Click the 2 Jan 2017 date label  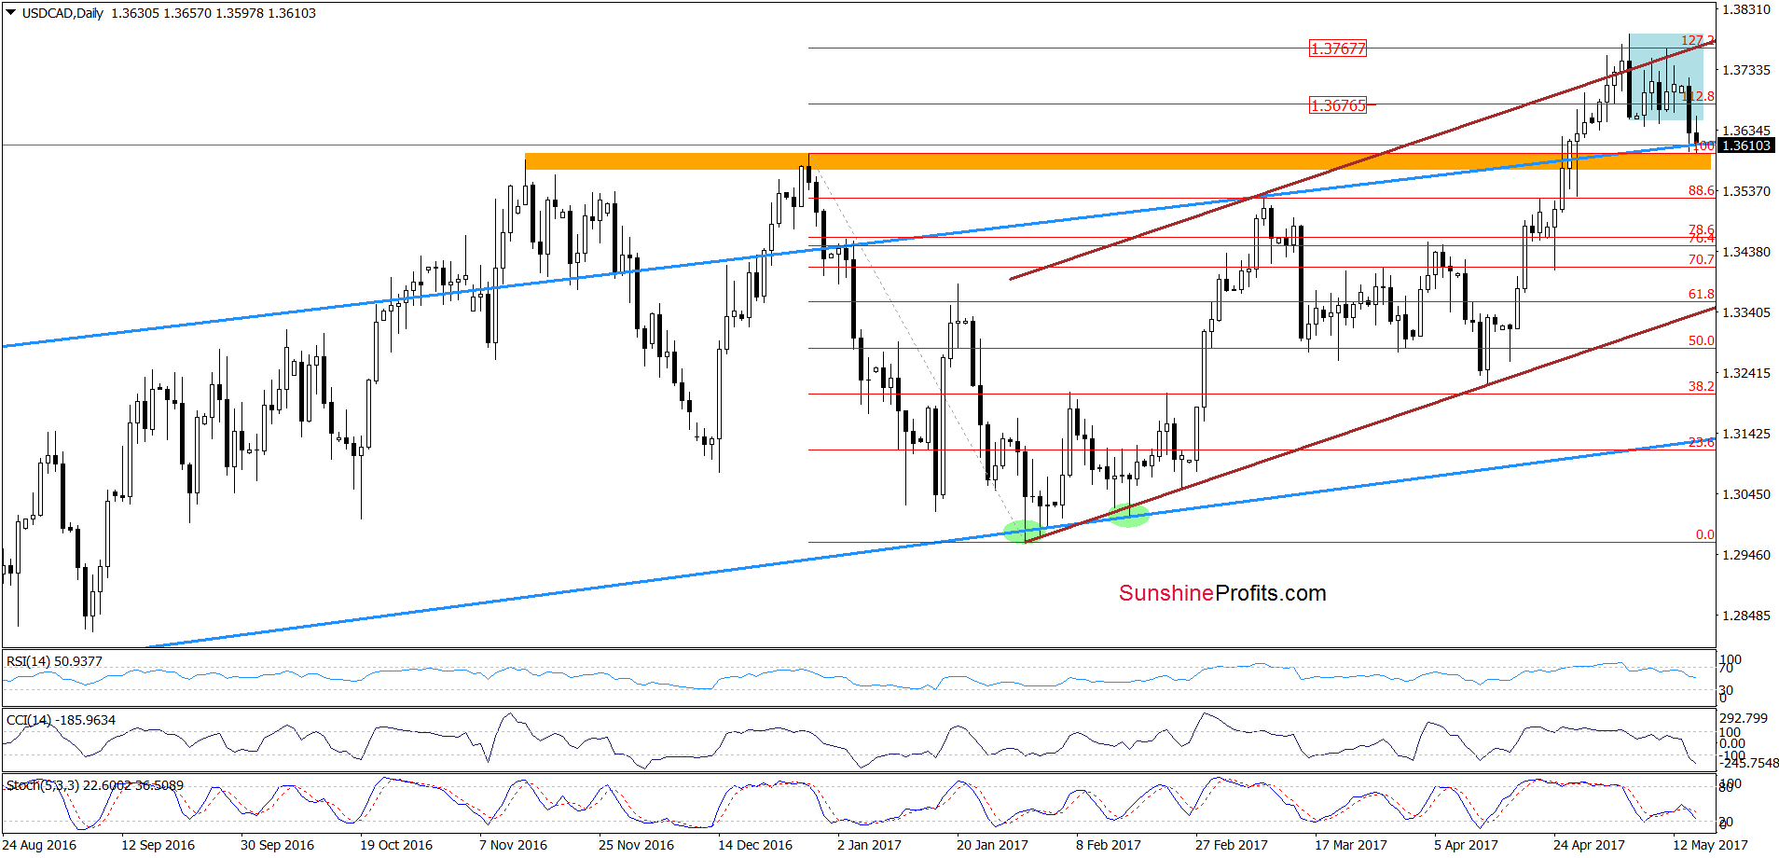(x=869, y=845)
